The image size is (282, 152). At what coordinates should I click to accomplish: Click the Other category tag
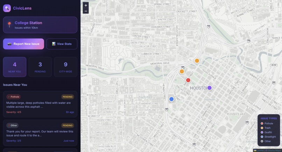[x=12, y=126]
